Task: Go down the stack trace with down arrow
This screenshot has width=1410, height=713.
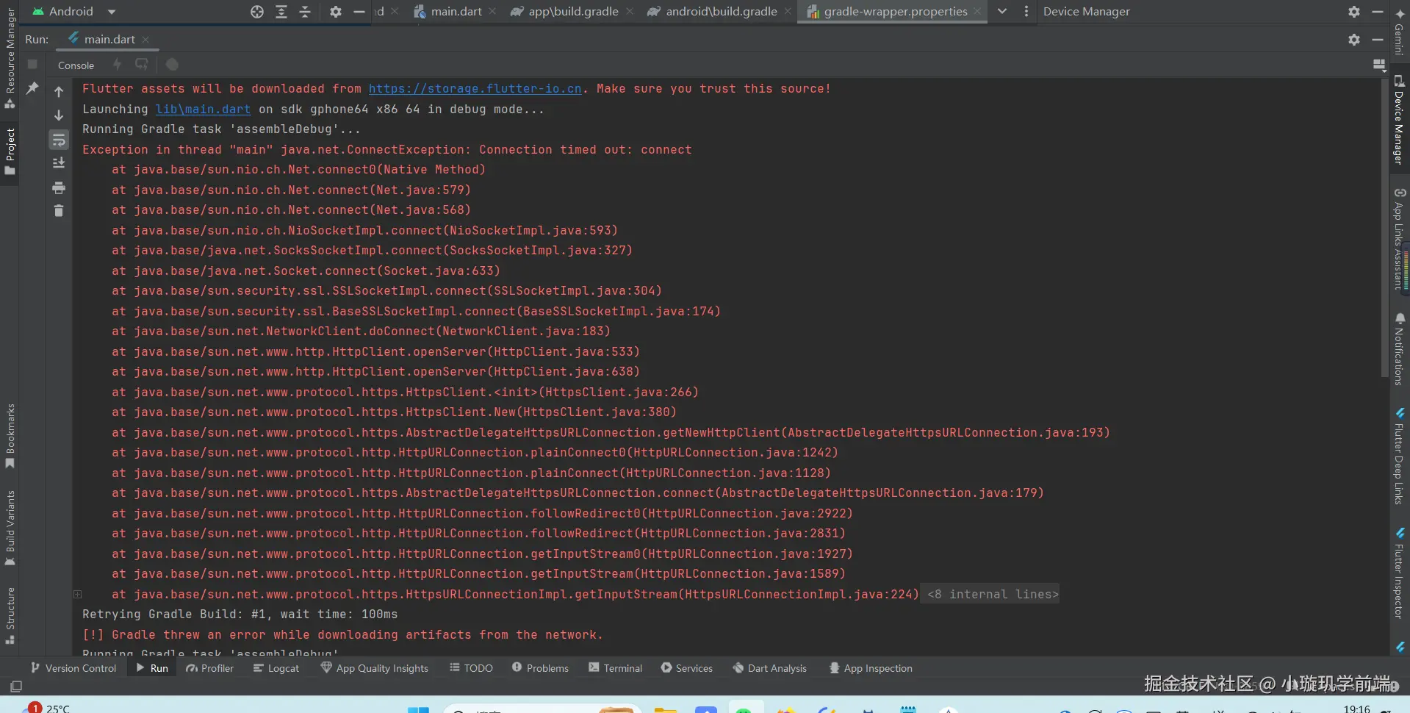Action: tap(59, 115)
